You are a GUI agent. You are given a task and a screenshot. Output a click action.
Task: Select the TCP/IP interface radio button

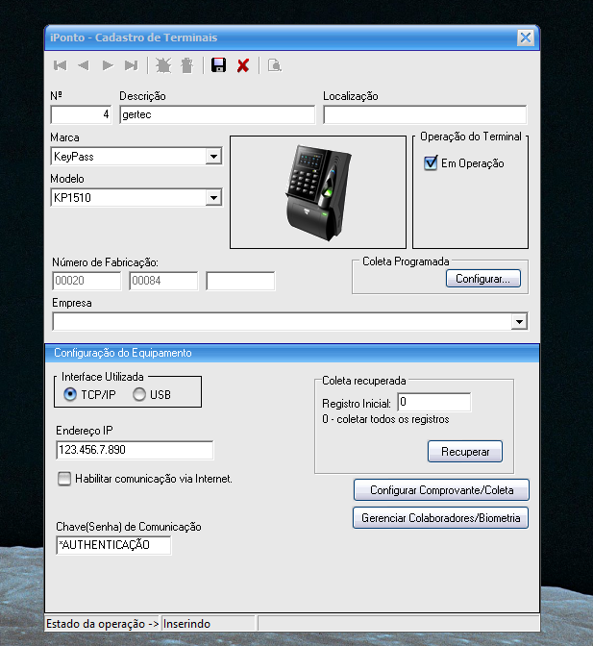pyautogui.click(x=69, y=395)
